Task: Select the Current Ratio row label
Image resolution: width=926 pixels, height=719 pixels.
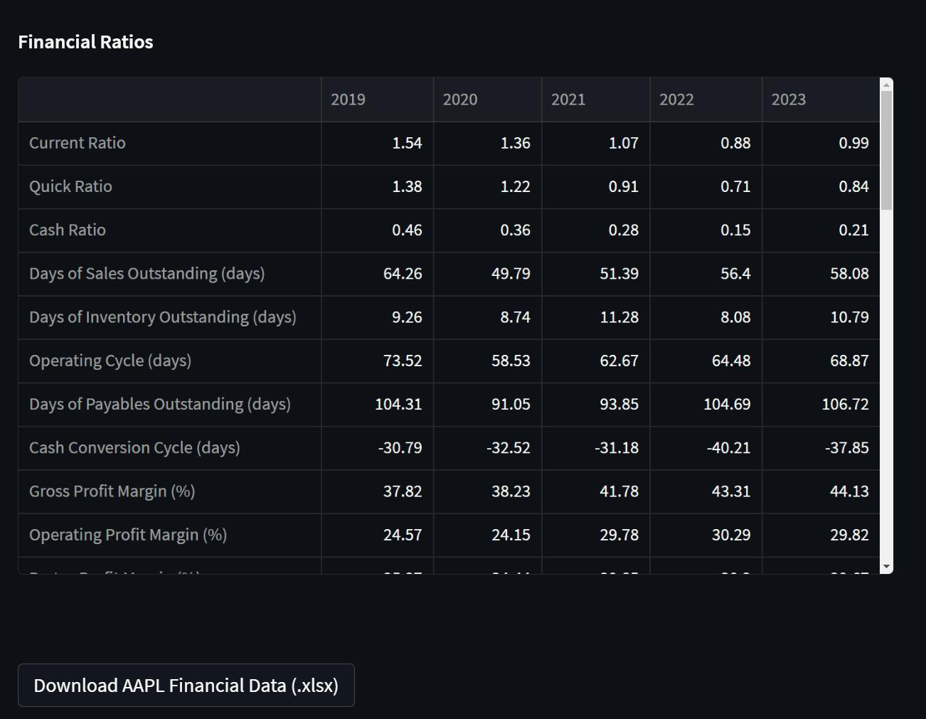Action: coord(78,143)
